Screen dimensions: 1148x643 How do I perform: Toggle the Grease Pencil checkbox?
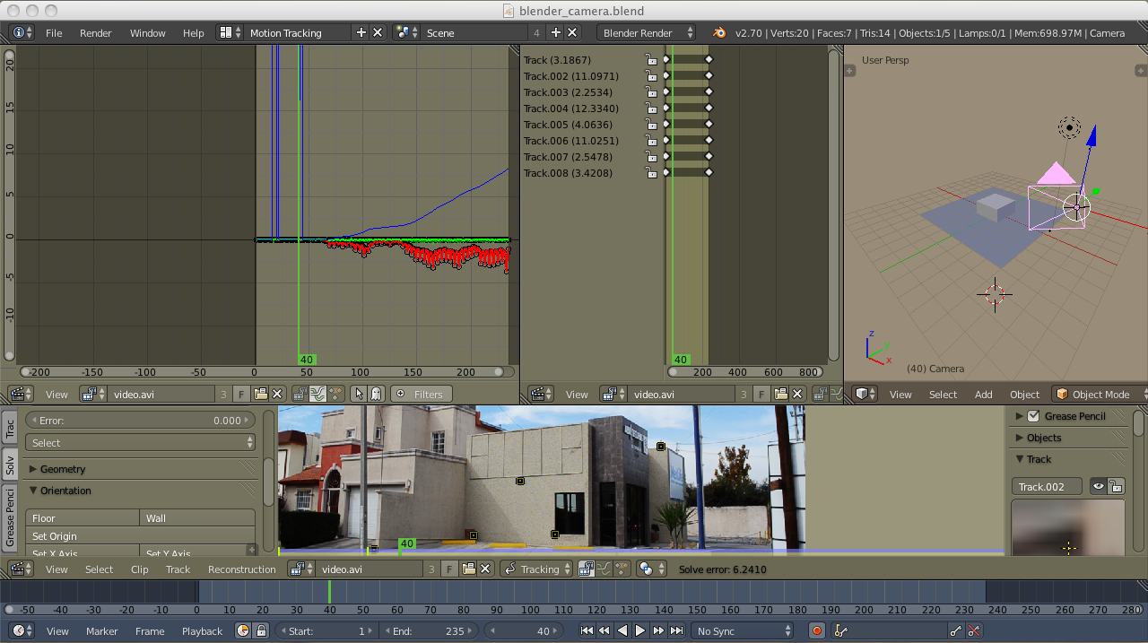pos(1033,416)
